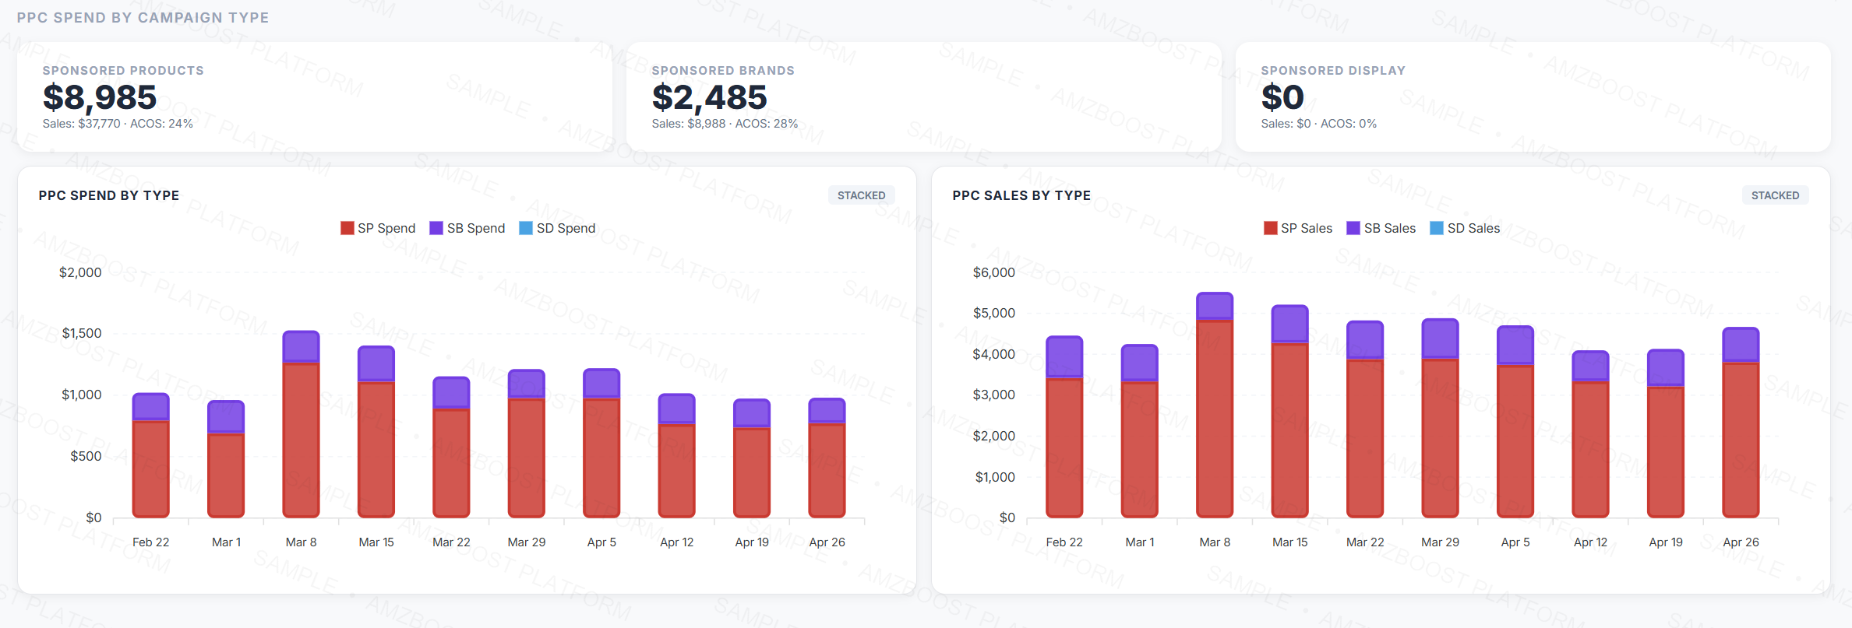
Task: Click the Feb 22 bar in sales chart
Action: tap(1064, 426)
